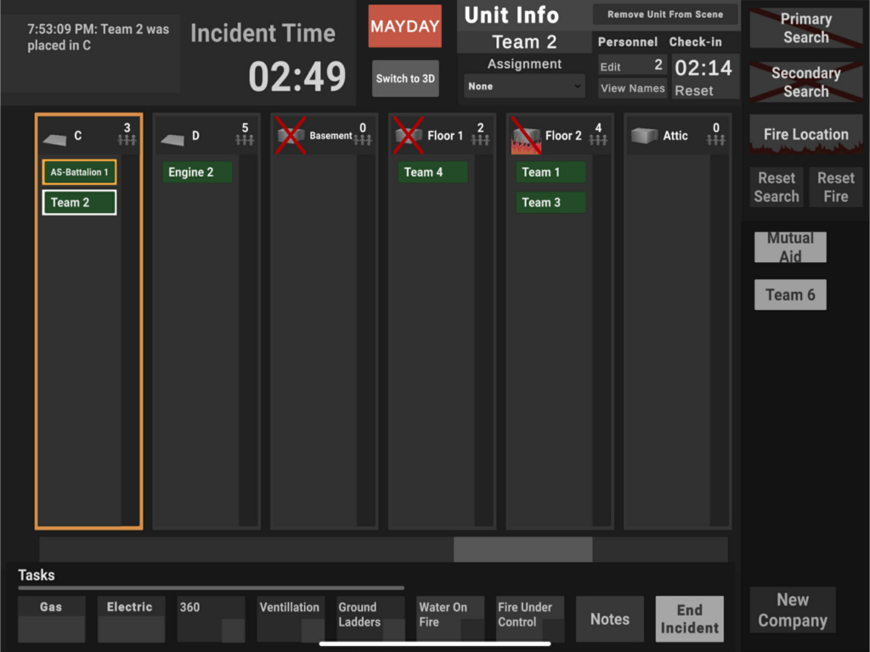Open the Mutual Aid list
Image resolution: width=870 pixels, height=652 pixels.
pyautogui.click(x=790, y=247)
